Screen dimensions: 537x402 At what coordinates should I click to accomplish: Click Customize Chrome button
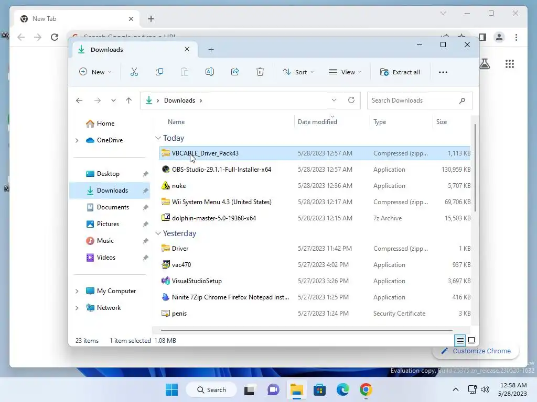coord(476,351)
